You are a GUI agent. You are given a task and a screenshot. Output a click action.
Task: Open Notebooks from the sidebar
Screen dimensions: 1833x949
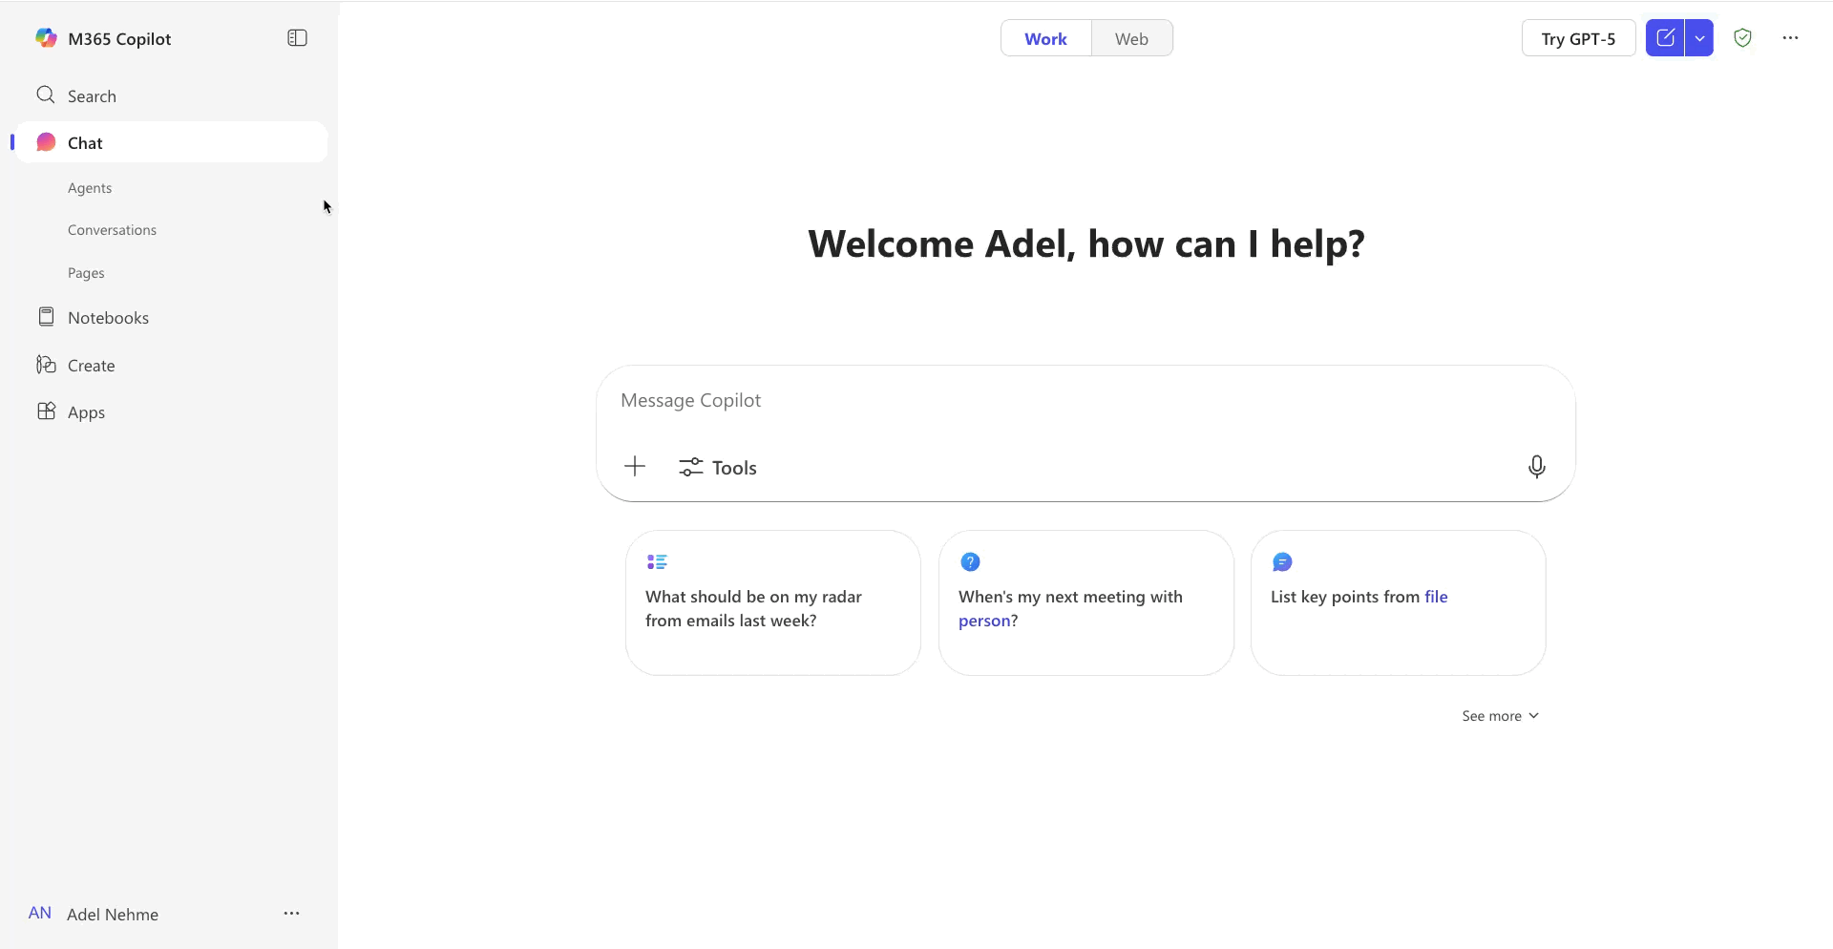[x=108, y=318]
